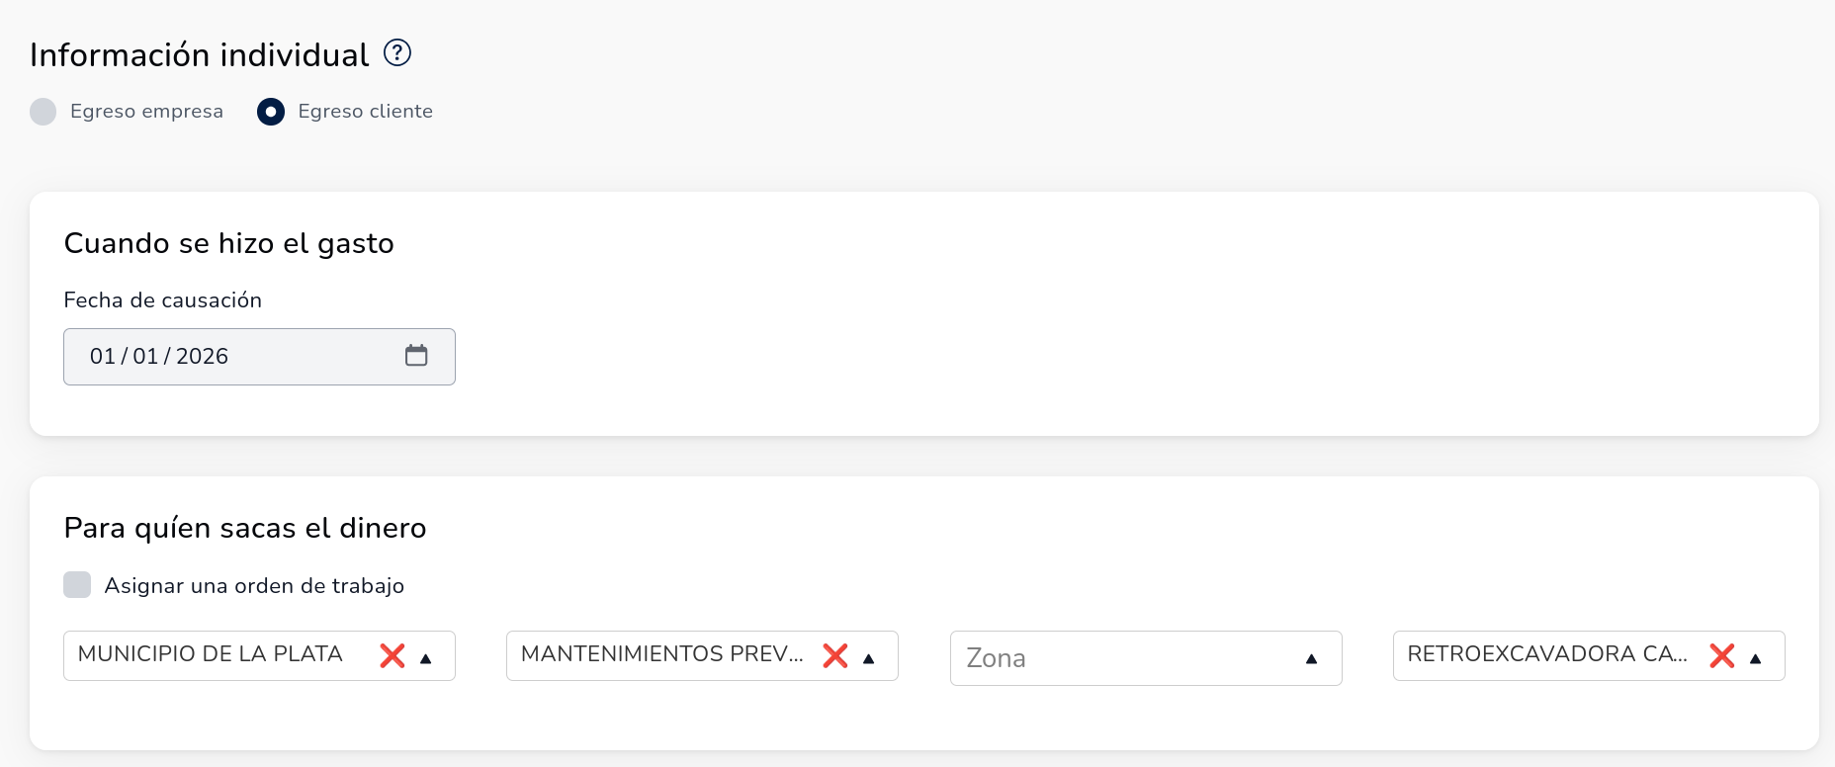Click the Asignar una orden de trabajo label

point(254,586)
